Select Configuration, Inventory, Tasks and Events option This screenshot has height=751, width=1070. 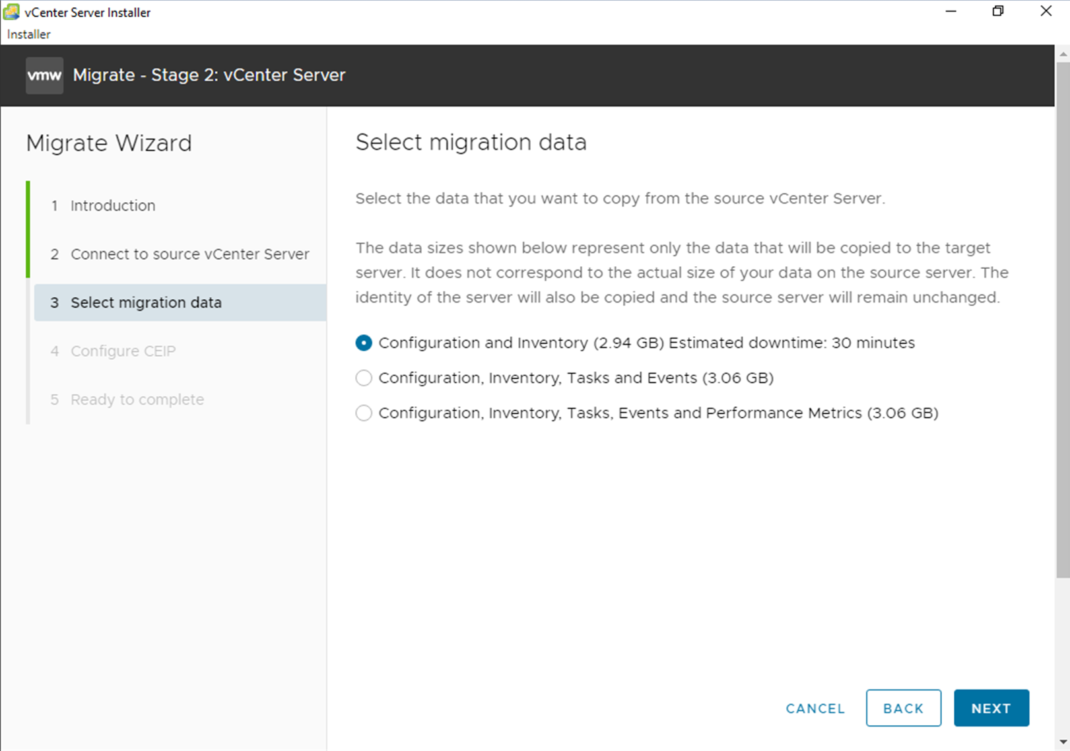tap(364, 378)
